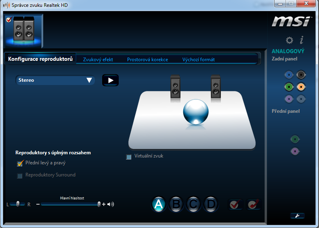The height and width of the screenshot is (228, 319).
Task: Select environment preset A
Action: pos(158,204)
